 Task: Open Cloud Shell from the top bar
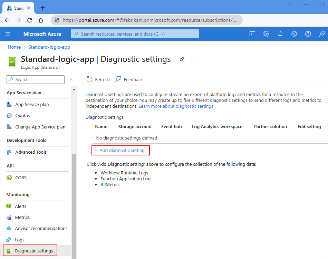(252, 34)
